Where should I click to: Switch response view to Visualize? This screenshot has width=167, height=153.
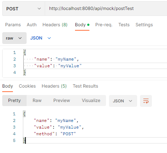coord(91,101)
